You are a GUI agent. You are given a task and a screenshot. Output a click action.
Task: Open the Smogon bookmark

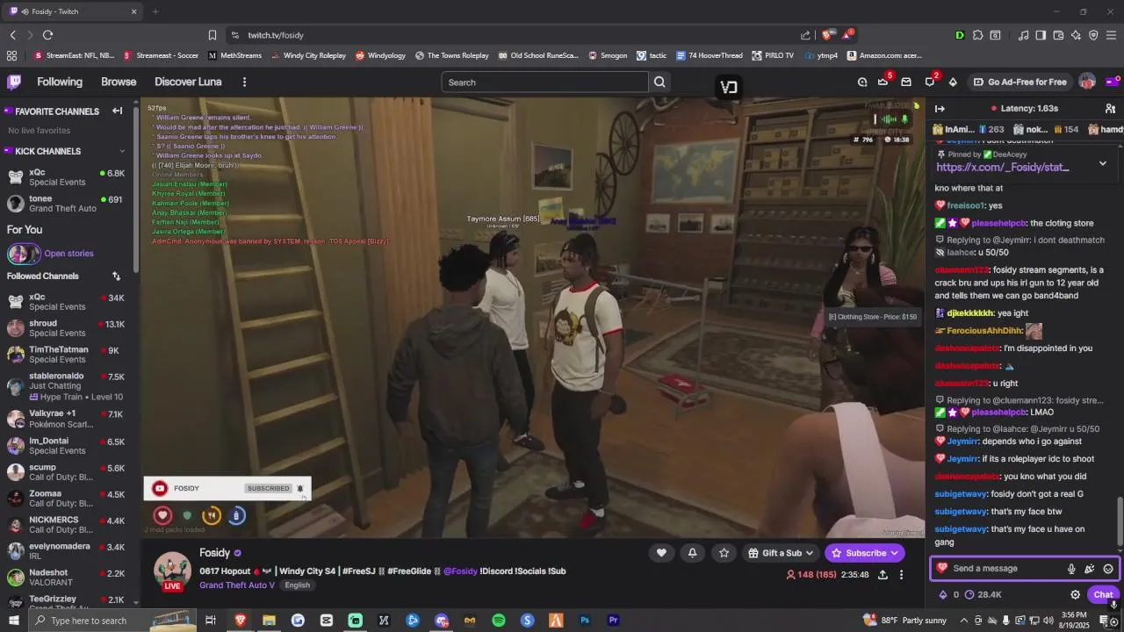pos(608,55)
